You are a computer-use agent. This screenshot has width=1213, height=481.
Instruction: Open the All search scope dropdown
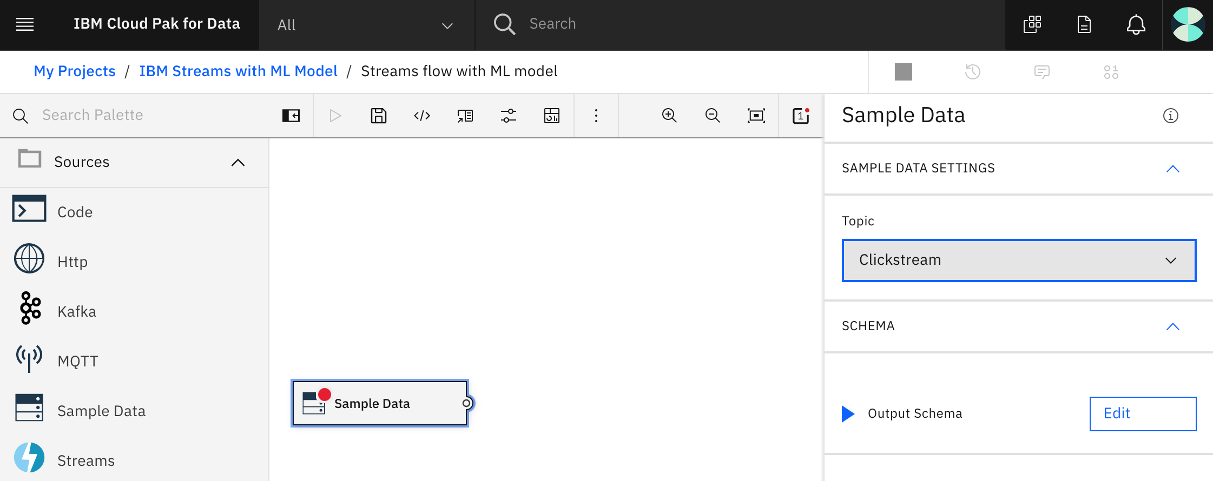(x=366, y=25)
